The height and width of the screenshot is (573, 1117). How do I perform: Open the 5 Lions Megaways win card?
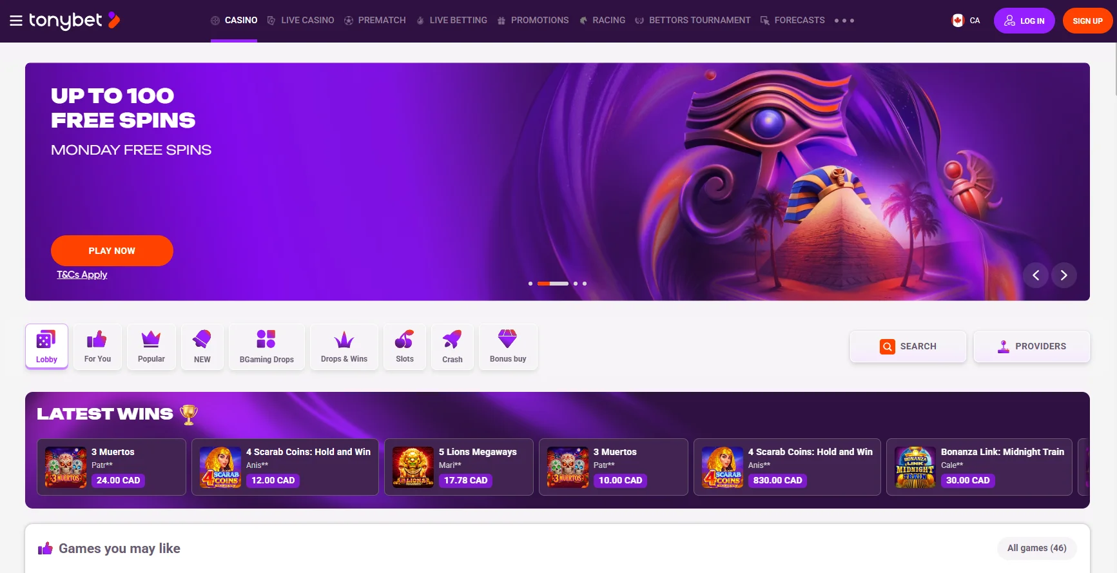(459, 467)
